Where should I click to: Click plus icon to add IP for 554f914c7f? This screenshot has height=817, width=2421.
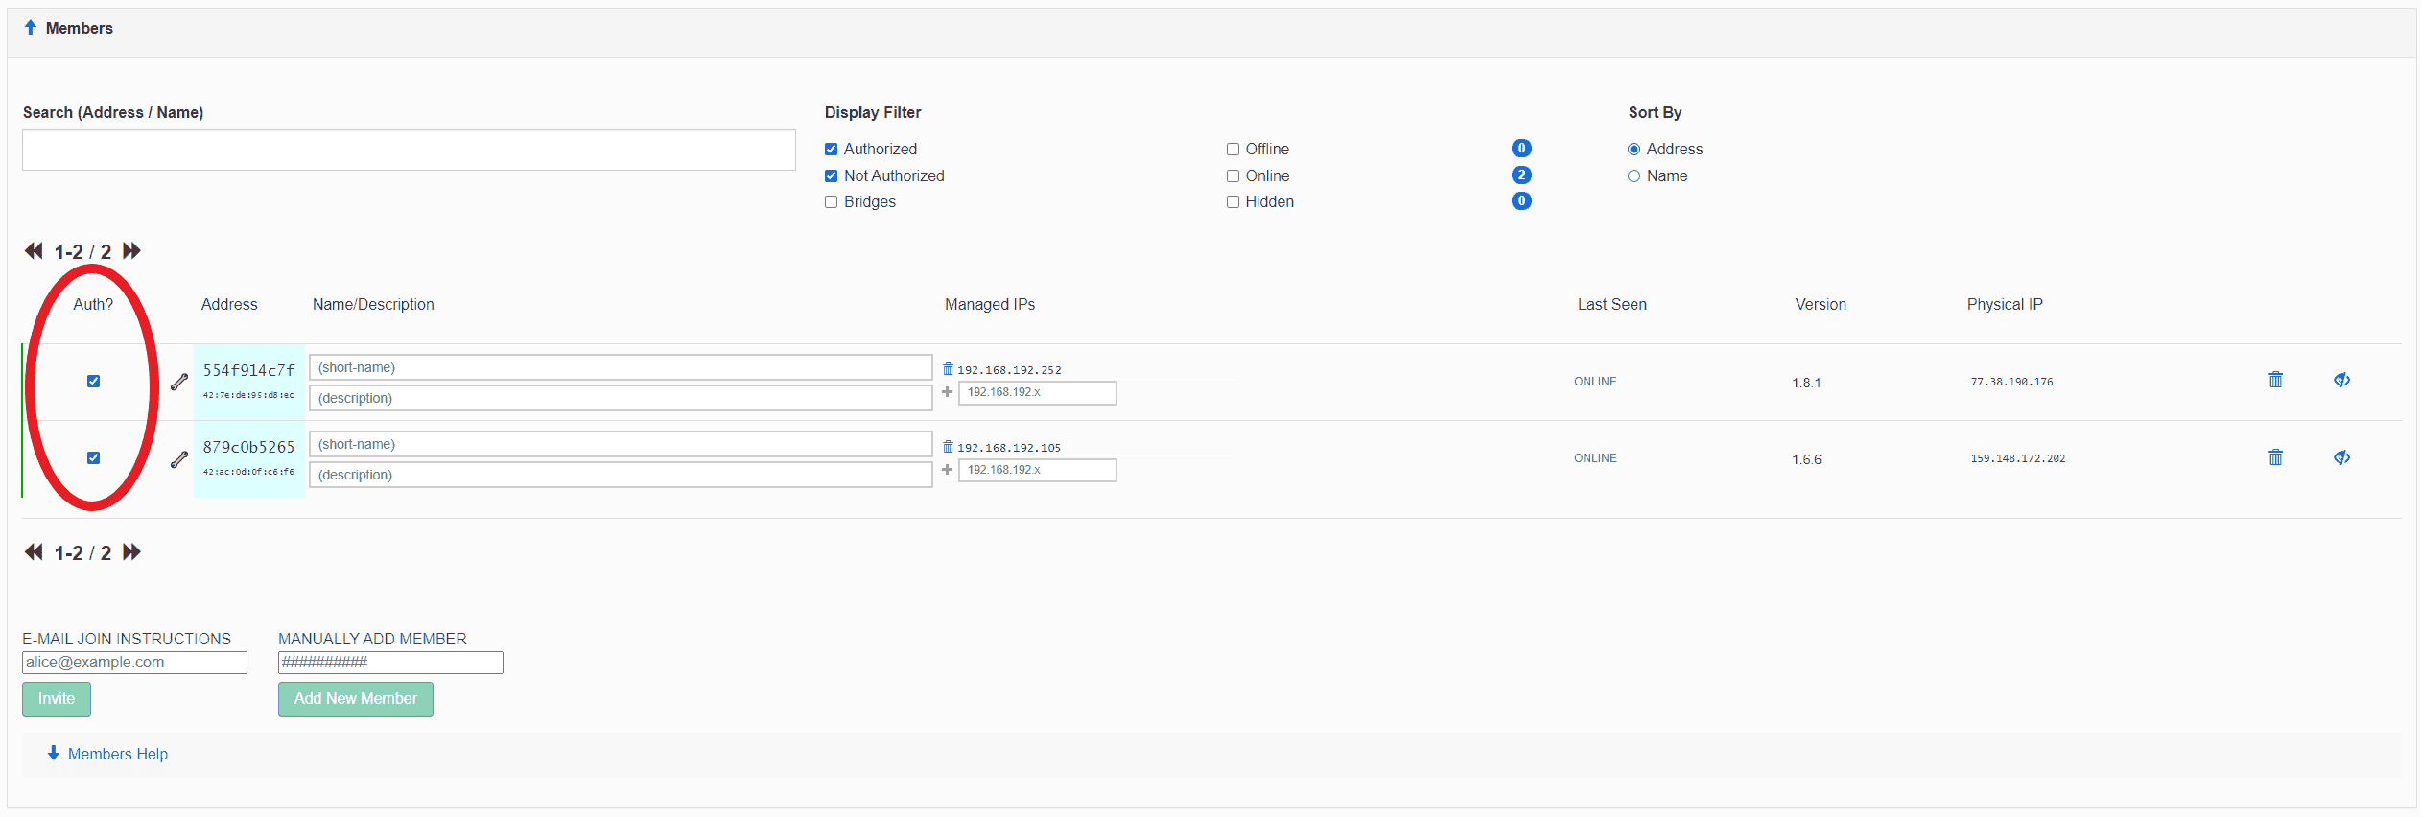pos(947,392)
